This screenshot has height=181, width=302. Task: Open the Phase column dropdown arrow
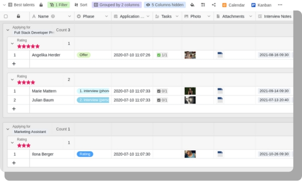pos(106,17)
